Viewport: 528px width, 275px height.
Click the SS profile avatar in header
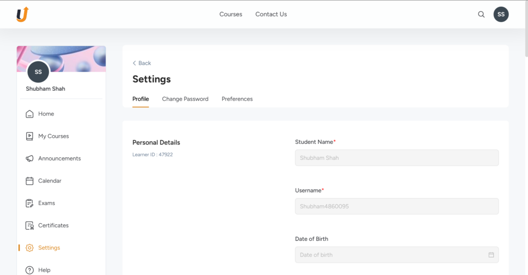(x=501, y=14)
